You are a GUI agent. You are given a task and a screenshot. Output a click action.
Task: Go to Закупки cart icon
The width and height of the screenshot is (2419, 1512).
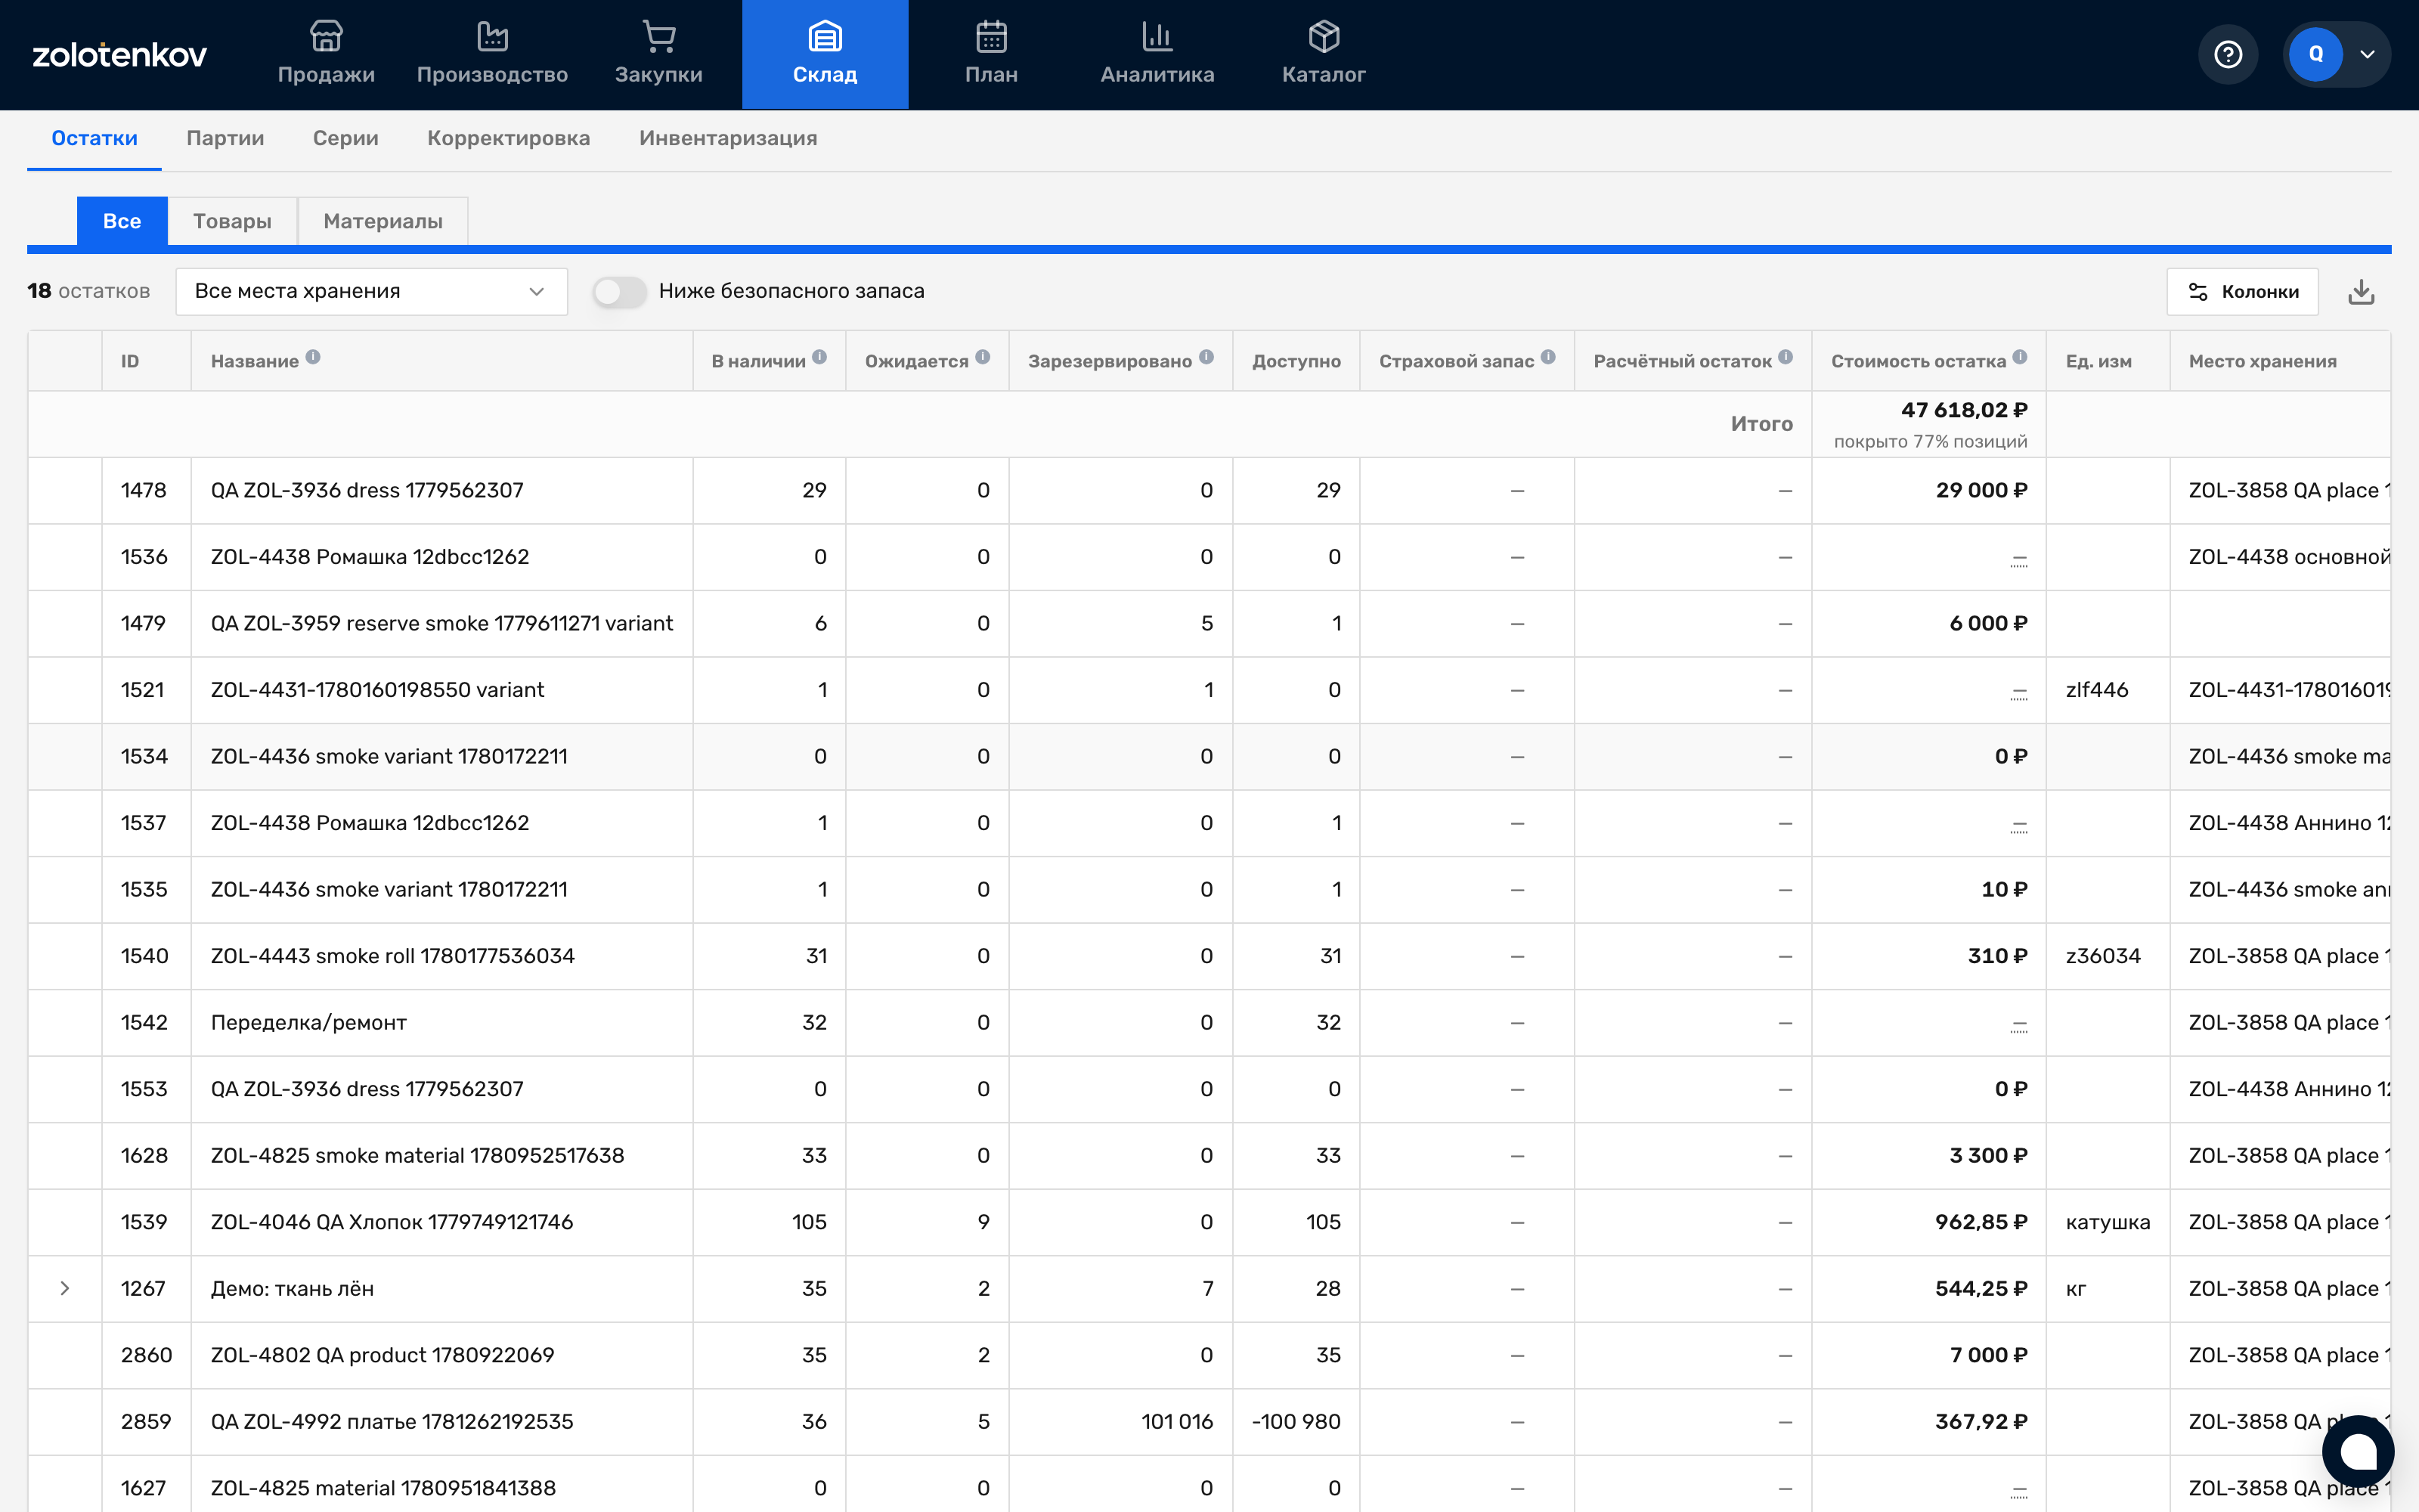pos(658,36)
